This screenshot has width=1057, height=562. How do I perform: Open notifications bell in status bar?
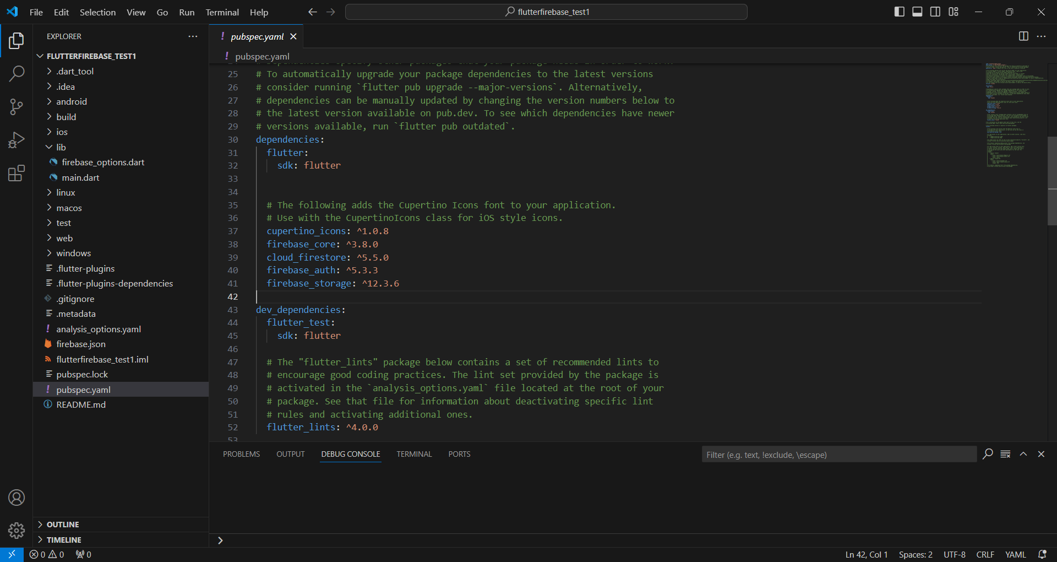pos(1042,554)
